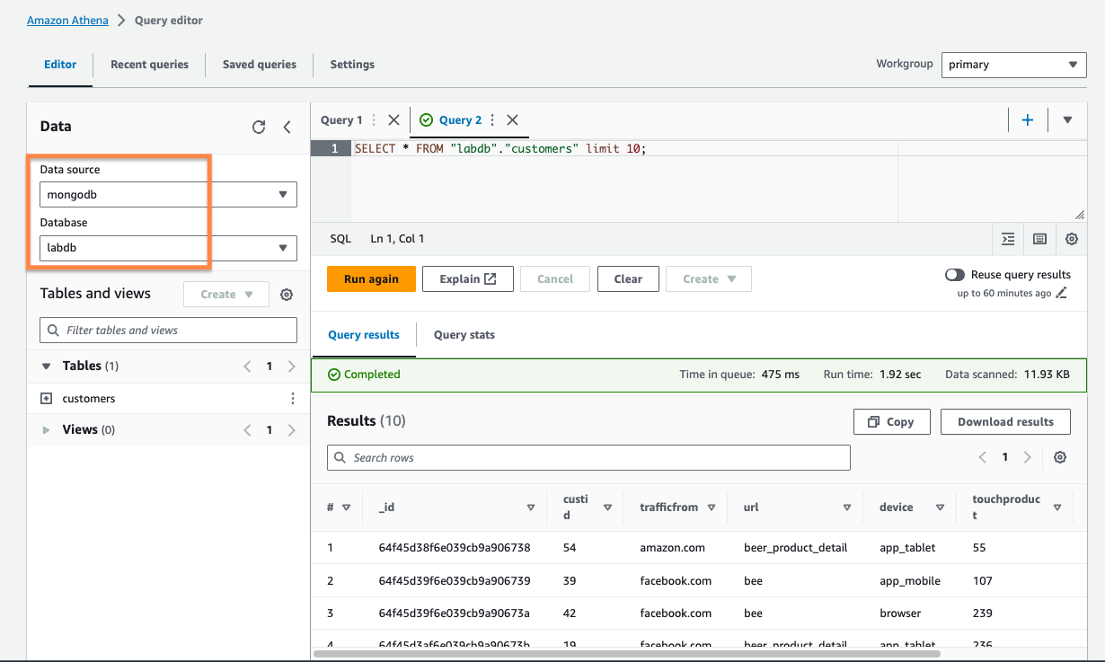Expand the customers table columns
This screenshot has width=1105, height=662.
(x=46, y=399)
